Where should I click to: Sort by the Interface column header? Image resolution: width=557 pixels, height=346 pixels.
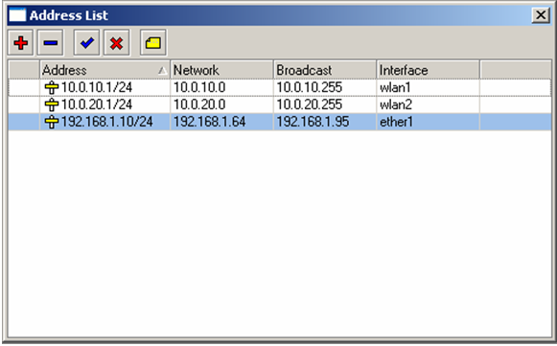[x=428, y=70]
